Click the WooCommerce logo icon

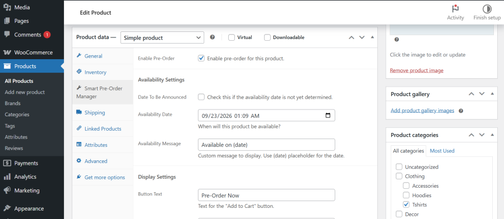pos(7,53)
